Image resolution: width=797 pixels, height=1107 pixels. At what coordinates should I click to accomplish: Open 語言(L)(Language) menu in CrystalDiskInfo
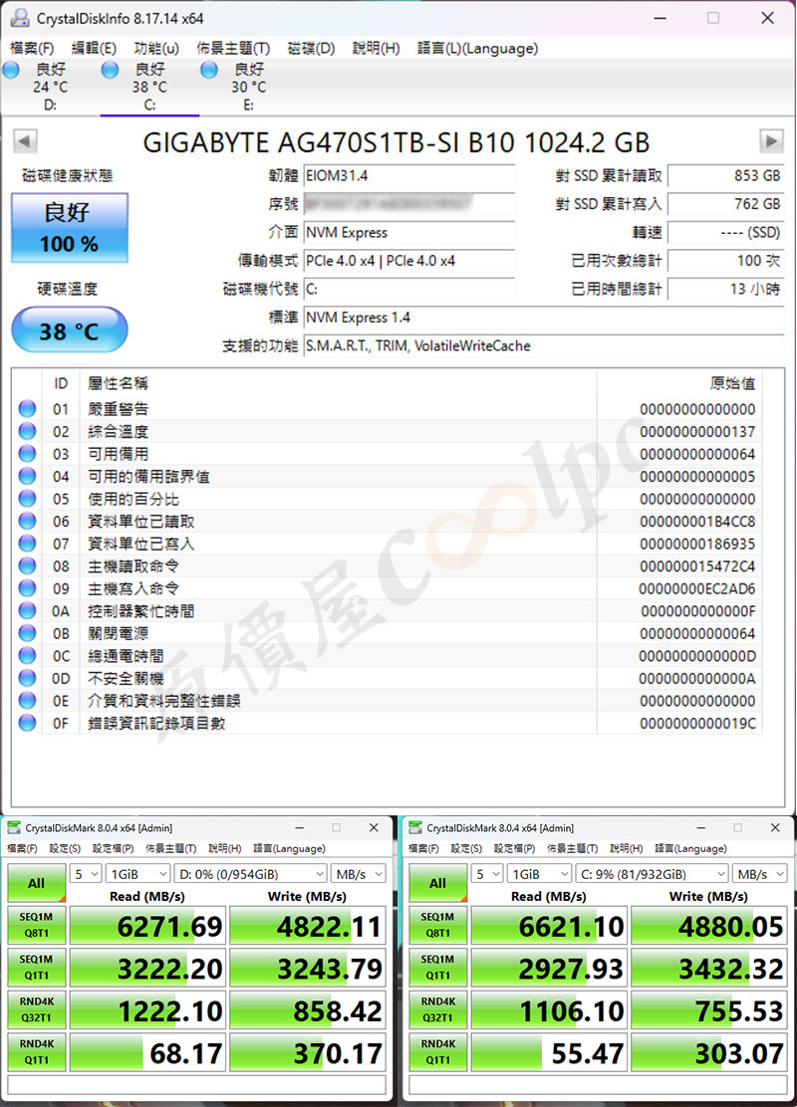tap(477, 48)
